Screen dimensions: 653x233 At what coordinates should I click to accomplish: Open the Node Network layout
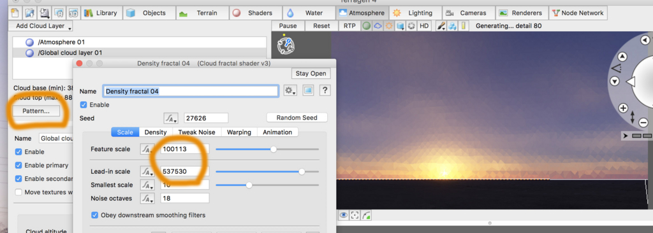pyautogui.click(x=578, y=13)
